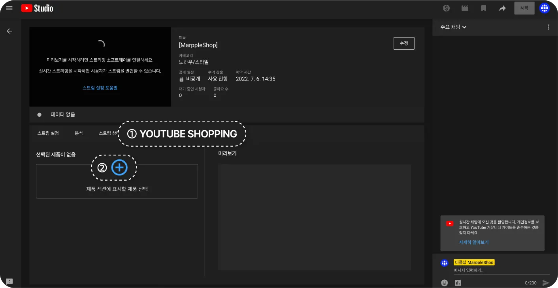Click the 메시지 입력하기 chat input field
This screenshot has height=288, width=558.
tap(501, 271)
